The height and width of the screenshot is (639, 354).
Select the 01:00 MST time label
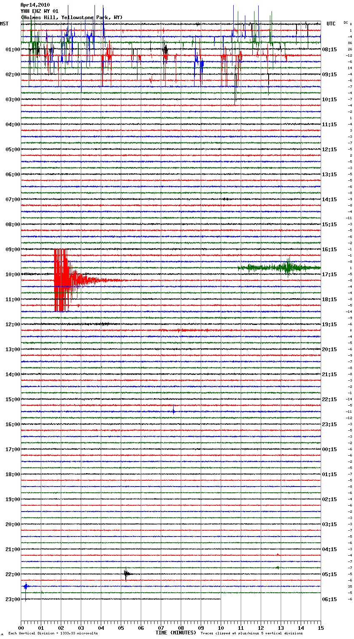(13, 50)
